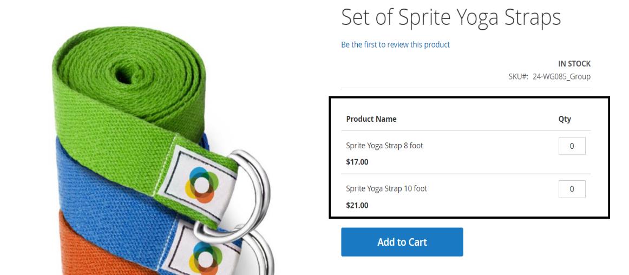
Task: Click the 'Sprite Yoga Strap 10 foot' name
Action: 386,189
